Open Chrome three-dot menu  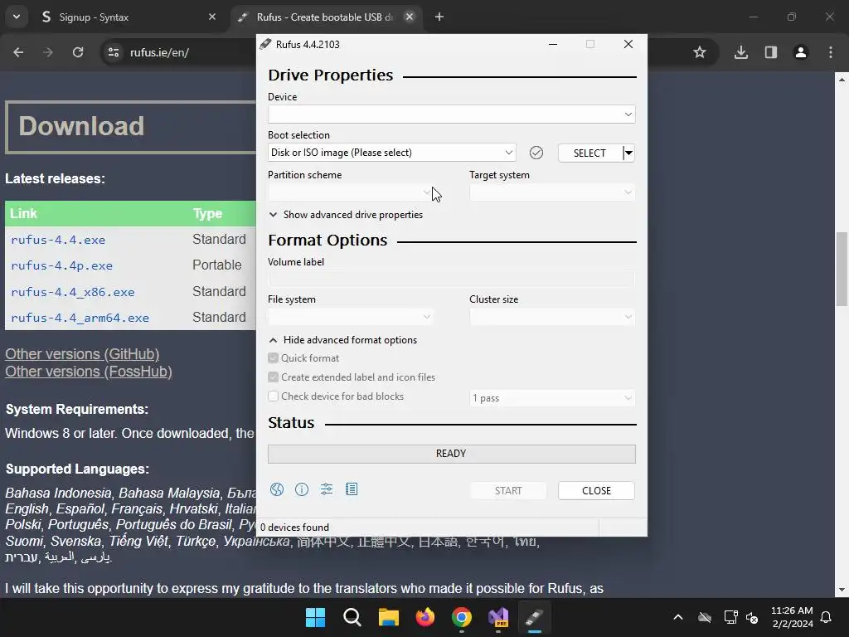tap(831, 52)
